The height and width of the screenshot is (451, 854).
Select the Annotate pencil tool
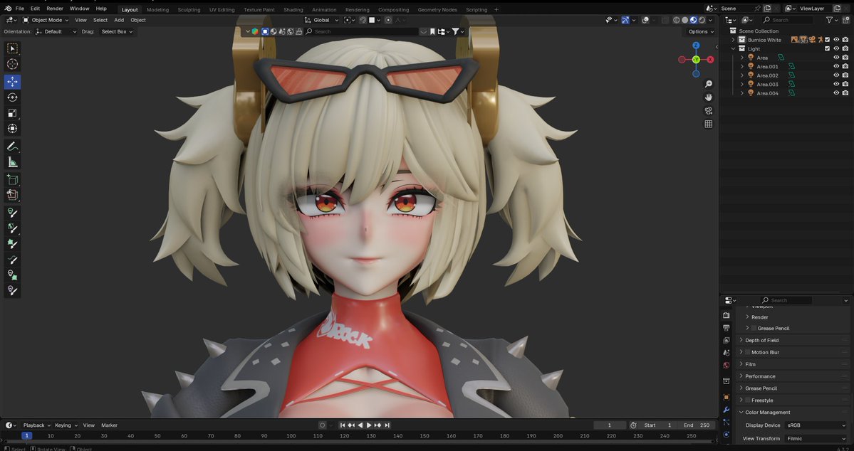pos(12,147)
